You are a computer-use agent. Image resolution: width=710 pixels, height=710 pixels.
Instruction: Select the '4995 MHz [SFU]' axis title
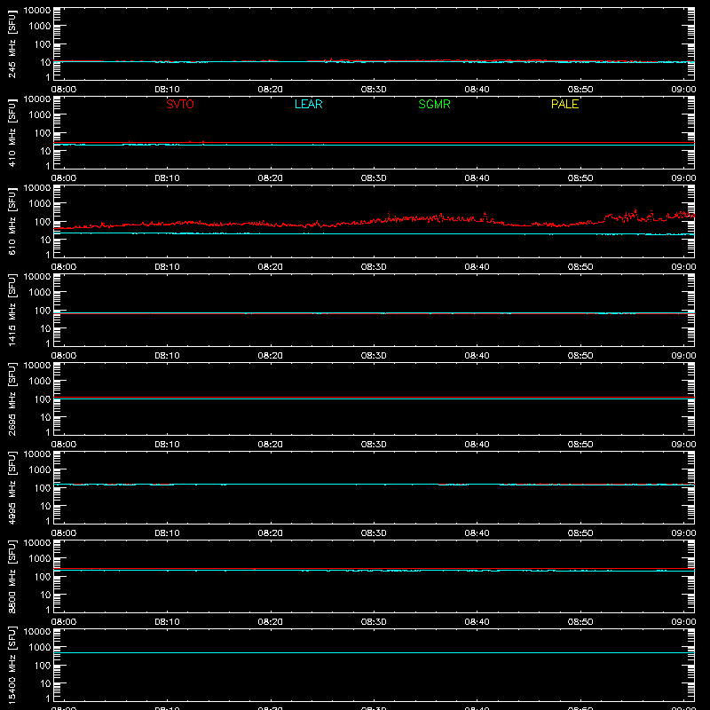[x=12, y=487]
